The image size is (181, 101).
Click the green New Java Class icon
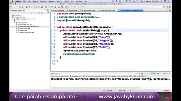[23, 7]
